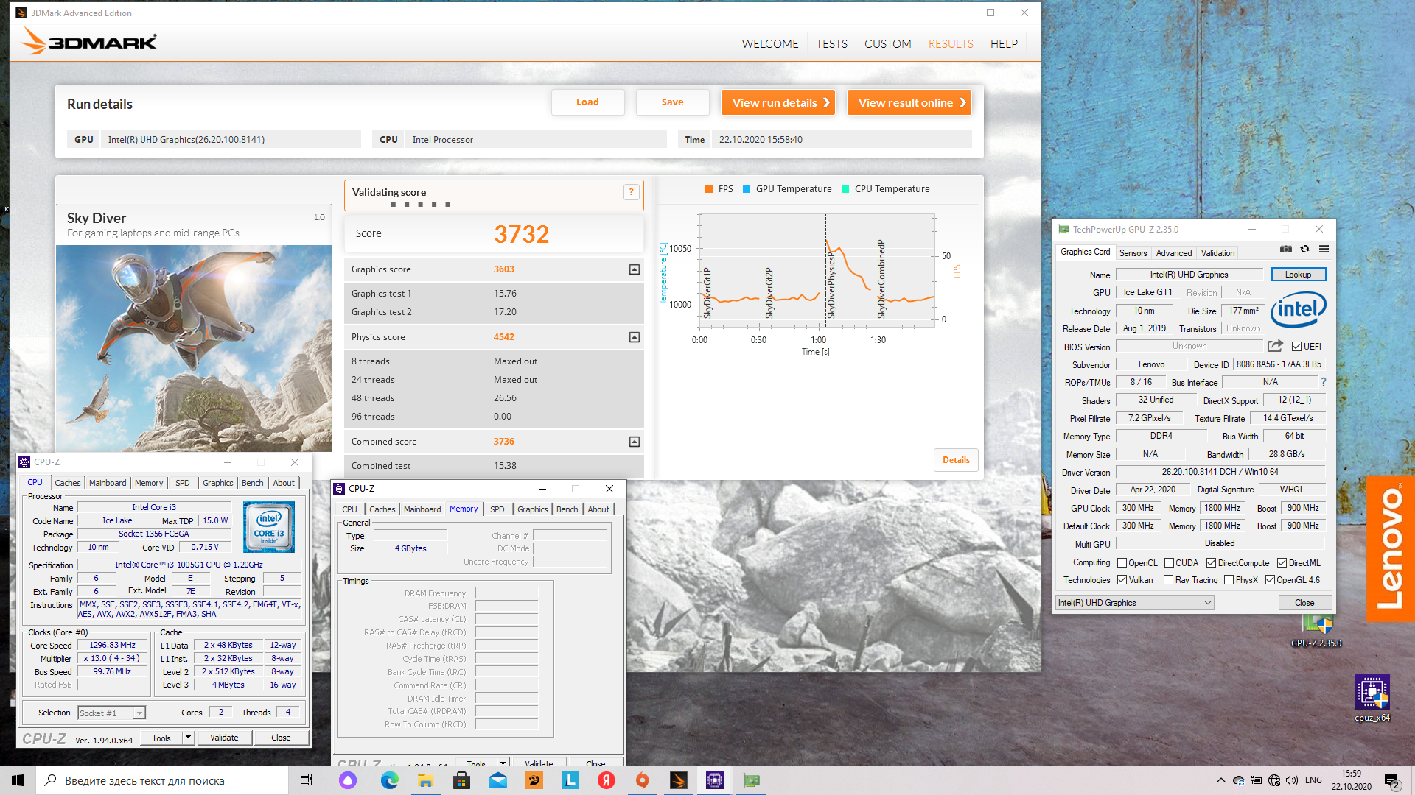Viewport: 1415px width, 795px height.
Task: Click the Details button under the chart
Action: point(956,460)
